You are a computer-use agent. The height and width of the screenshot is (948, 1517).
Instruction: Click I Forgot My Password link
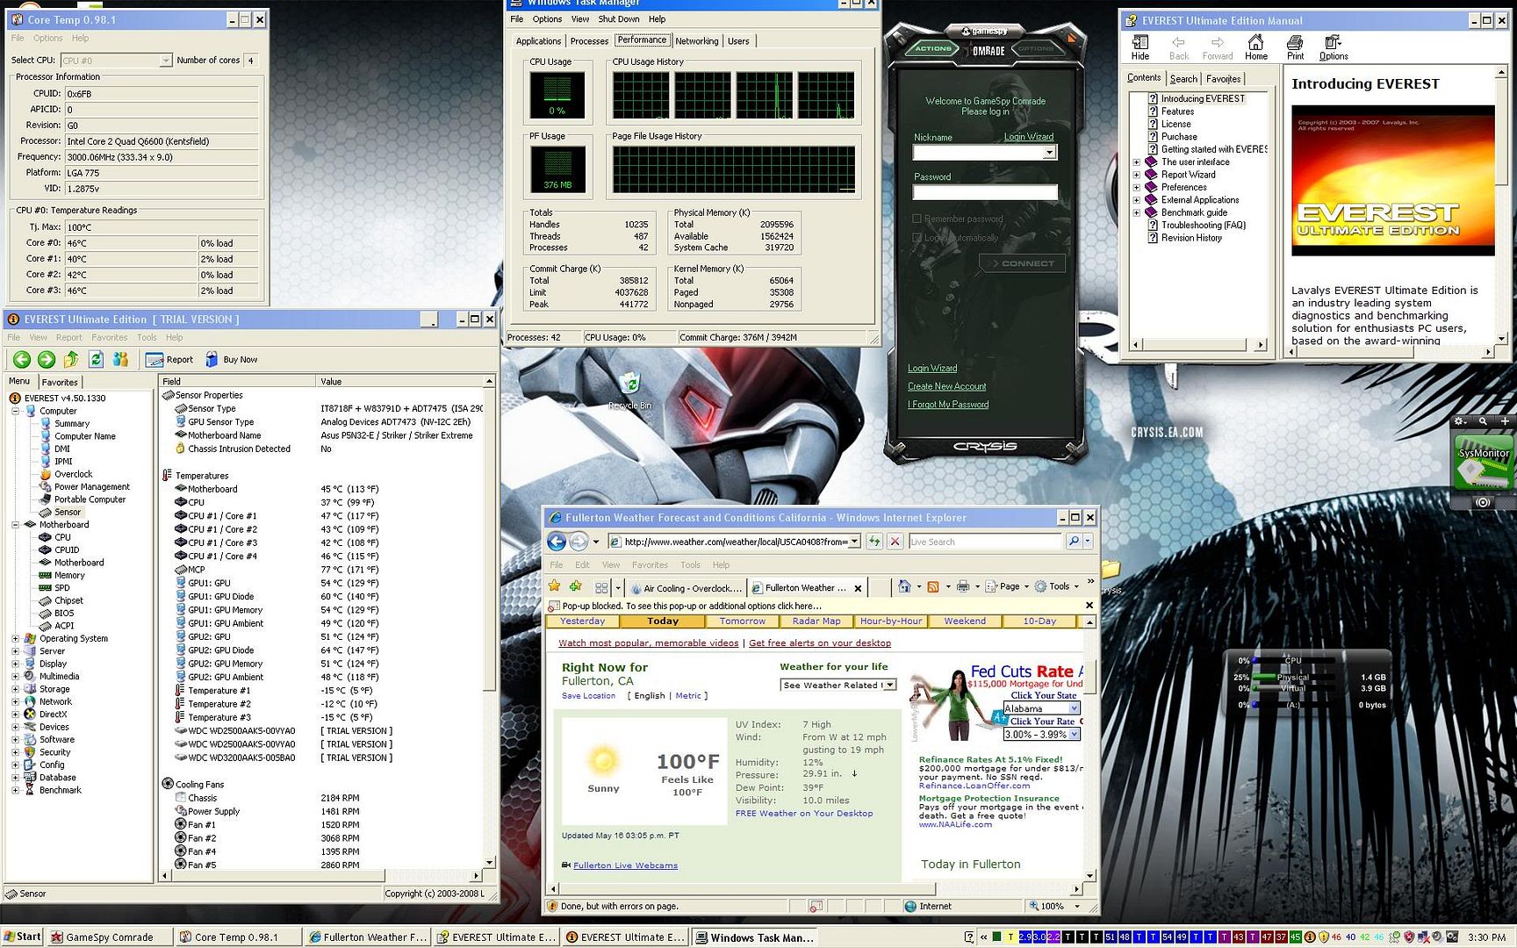point(948,405)
